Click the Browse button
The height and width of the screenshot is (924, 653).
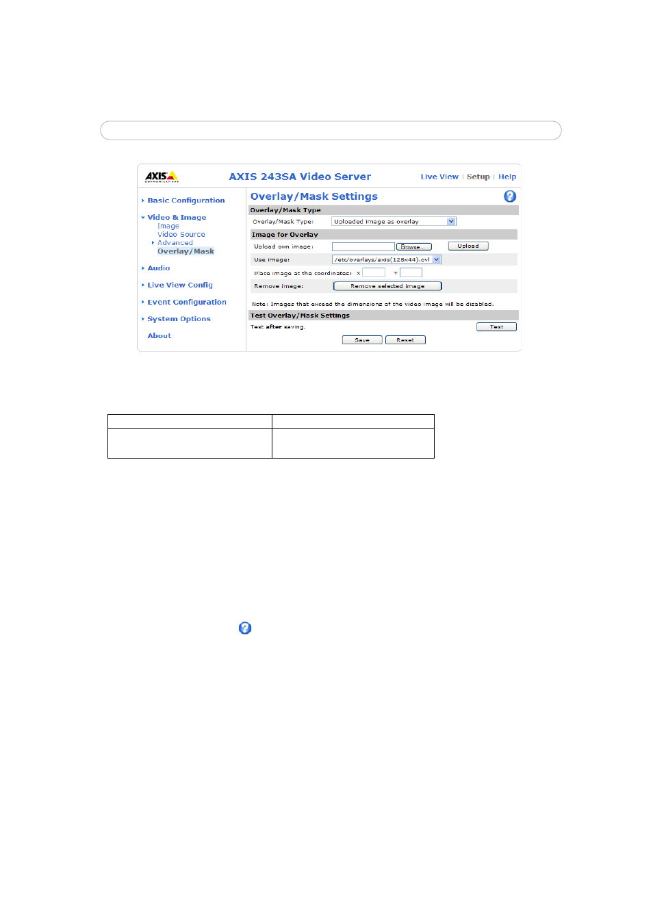pyautogui.click(x=414, y=246)
